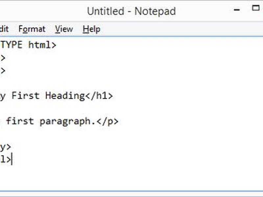
Task: Click the "Untitled - Notepad" title text
Action: tap(131, 11)
